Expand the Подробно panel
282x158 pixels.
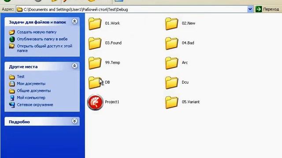(x=74, y=121)
